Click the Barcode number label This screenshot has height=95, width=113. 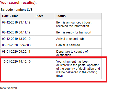17,10
